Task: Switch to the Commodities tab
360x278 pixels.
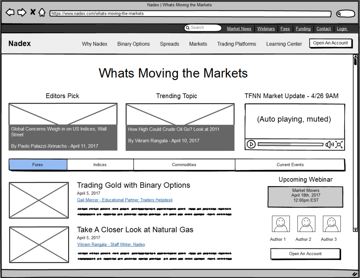Action: (184, 165)
